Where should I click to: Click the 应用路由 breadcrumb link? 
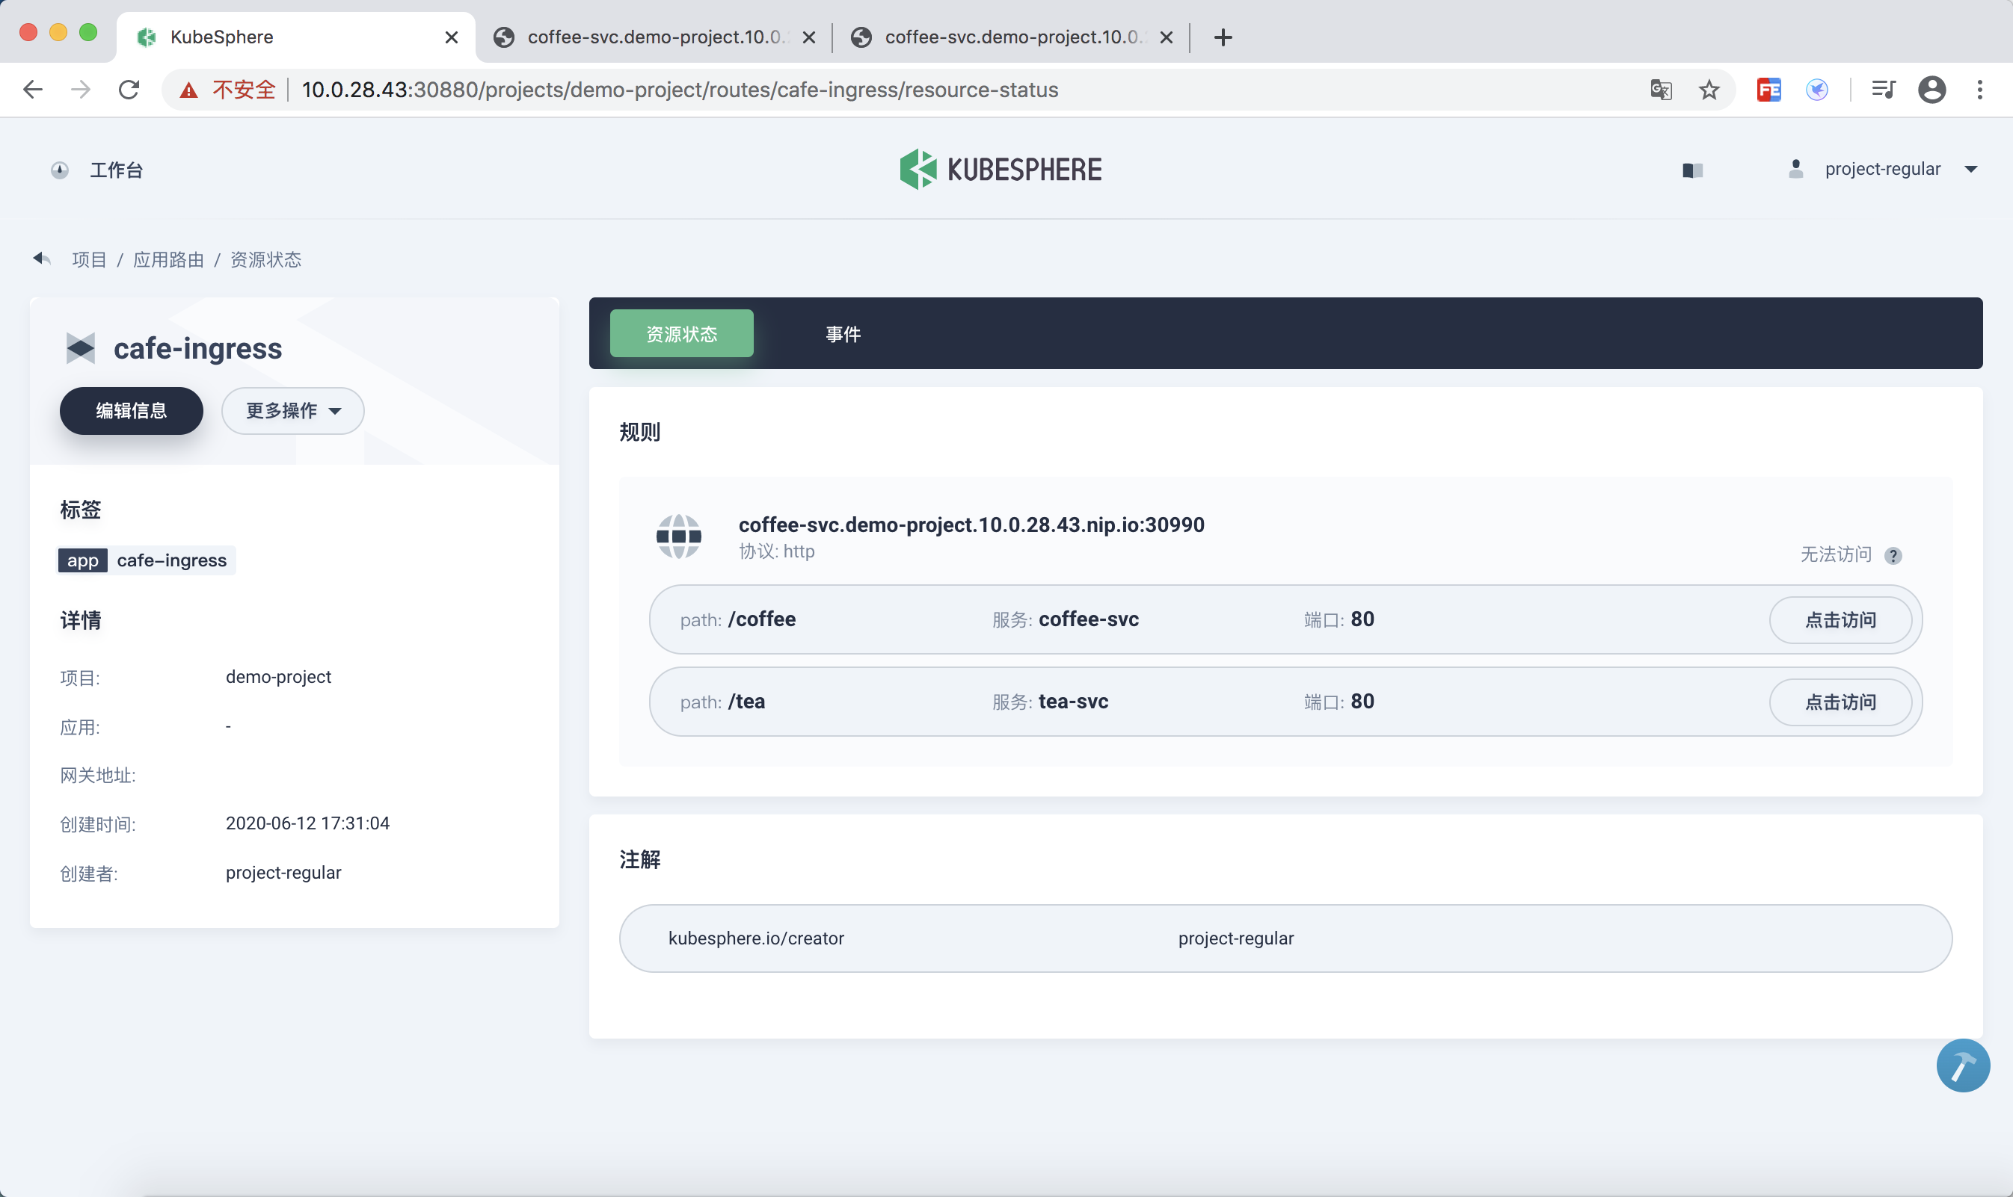coord(168,260)
